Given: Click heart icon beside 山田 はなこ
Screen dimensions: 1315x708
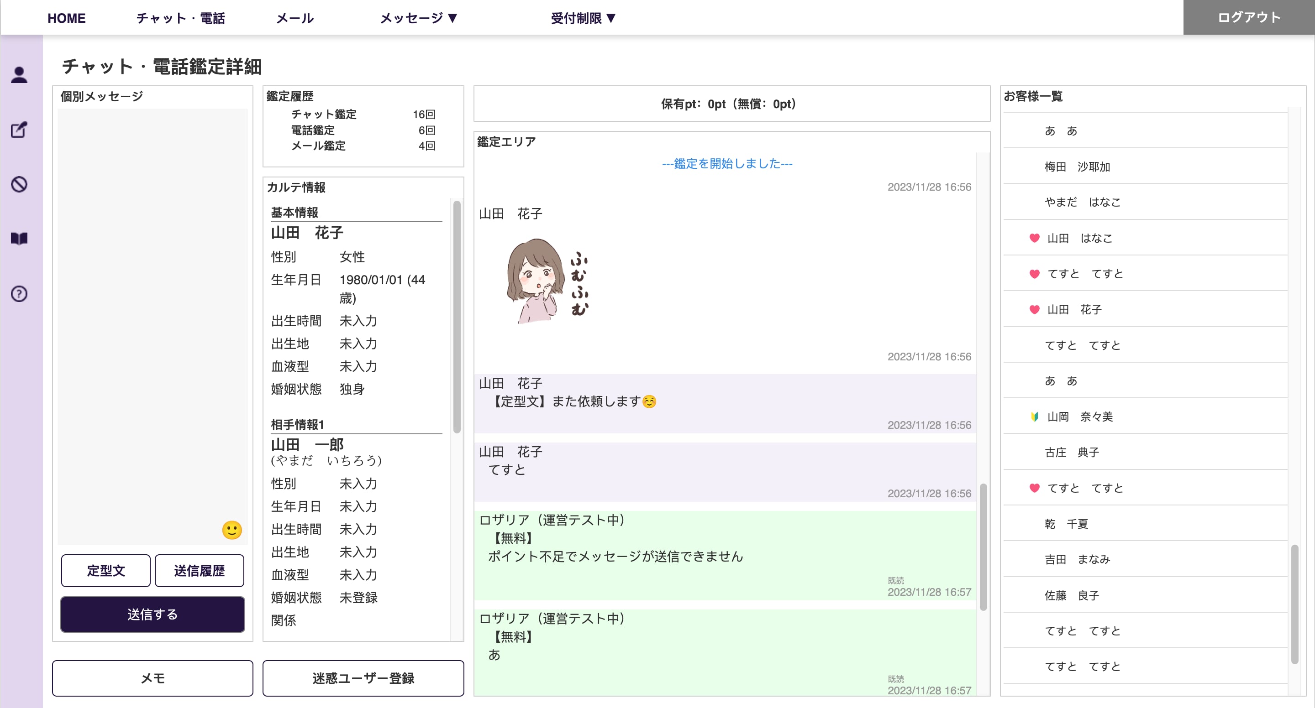Looking at the screenshot, I should (1034, 238).
